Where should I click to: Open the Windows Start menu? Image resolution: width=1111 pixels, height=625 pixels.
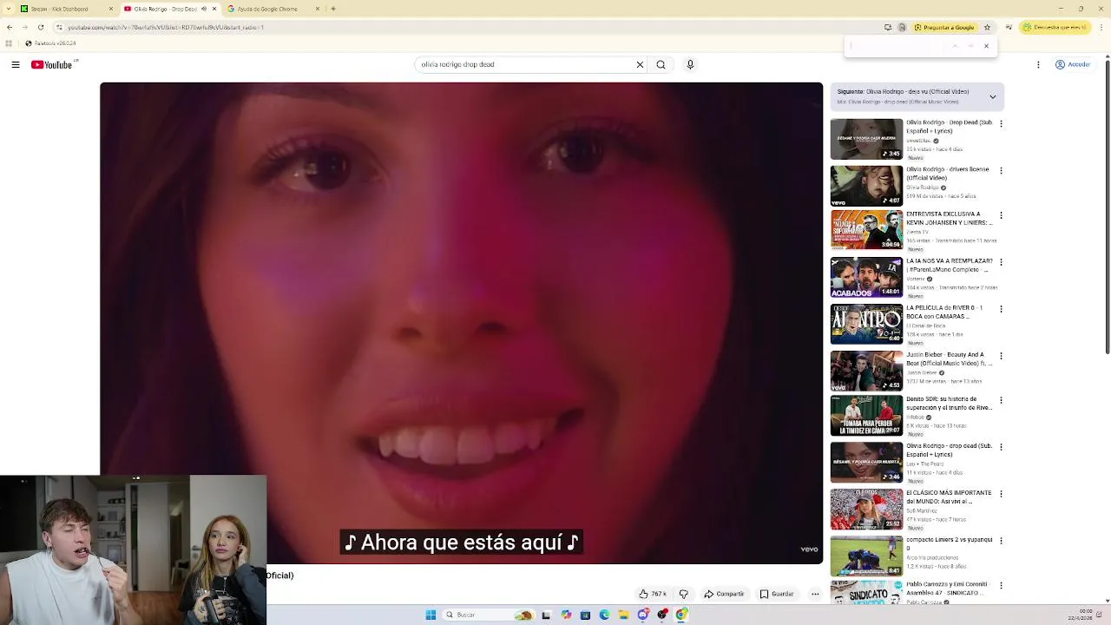[431, 615]
